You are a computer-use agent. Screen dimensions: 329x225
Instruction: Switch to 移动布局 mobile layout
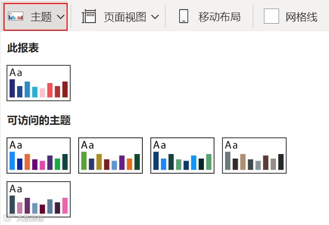coord(209,17)
